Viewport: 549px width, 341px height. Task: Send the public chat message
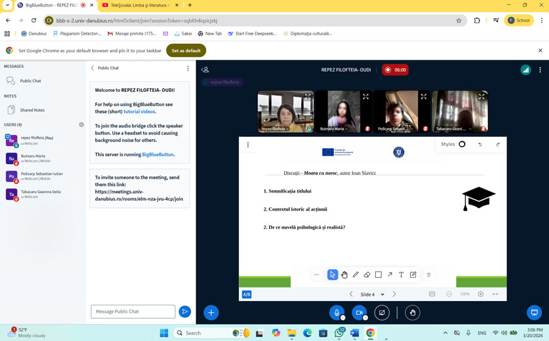click(185, 311)
